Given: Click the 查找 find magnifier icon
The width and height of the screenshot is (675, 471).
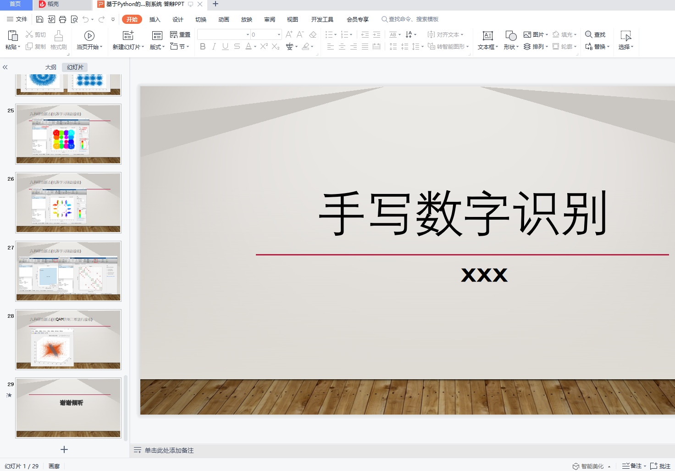Looking at the screenshot, I should 595,34.
